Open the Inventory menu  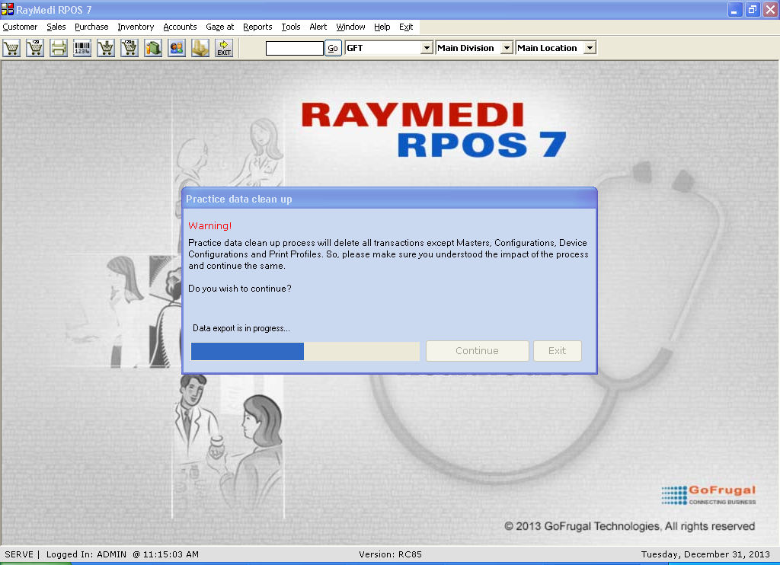[136, 27]
